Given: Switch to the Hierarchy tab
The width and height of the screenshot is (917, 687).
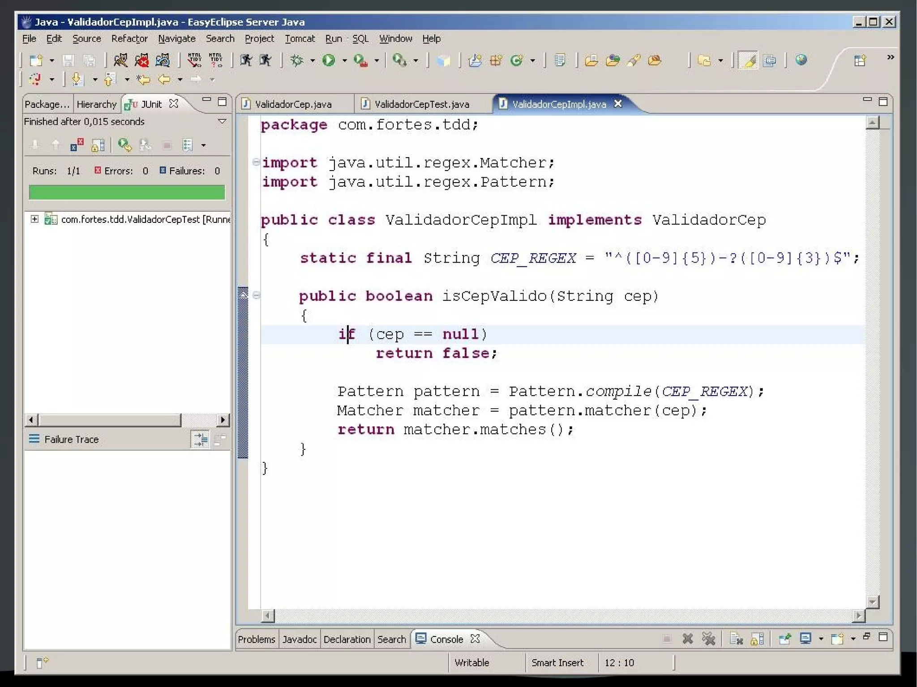Looking at the screenshot, I should point(96,104).
